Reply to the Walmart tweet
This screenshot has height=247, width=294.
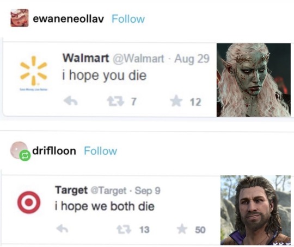click(x=70, y=102)
